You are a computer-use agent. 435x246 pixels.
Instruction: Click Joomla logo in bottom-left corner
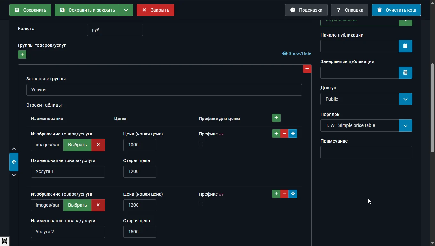pos(4,241)
